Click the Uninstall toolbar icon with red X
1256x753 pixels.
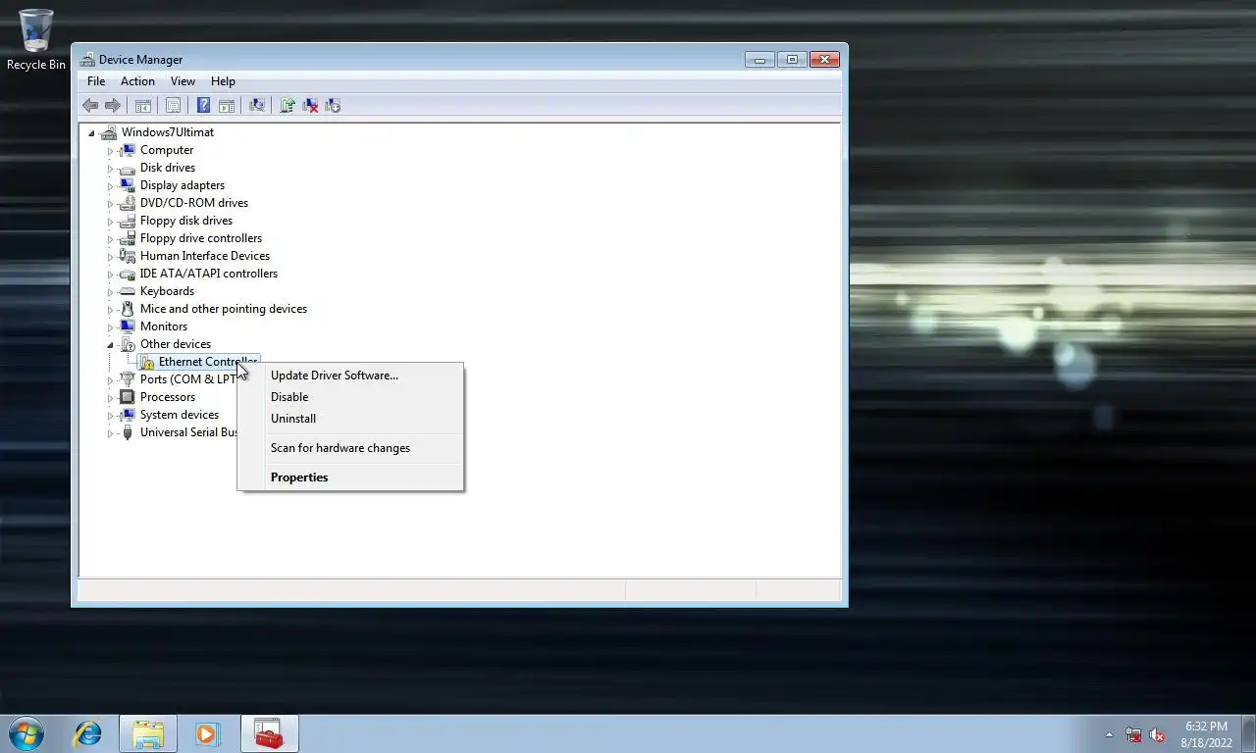[310, 105]
